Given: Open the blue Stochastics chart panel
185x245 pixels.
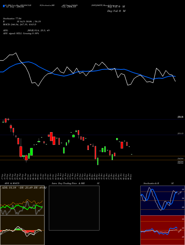Looking at the screenshot, I should click(x=162, y=200).
